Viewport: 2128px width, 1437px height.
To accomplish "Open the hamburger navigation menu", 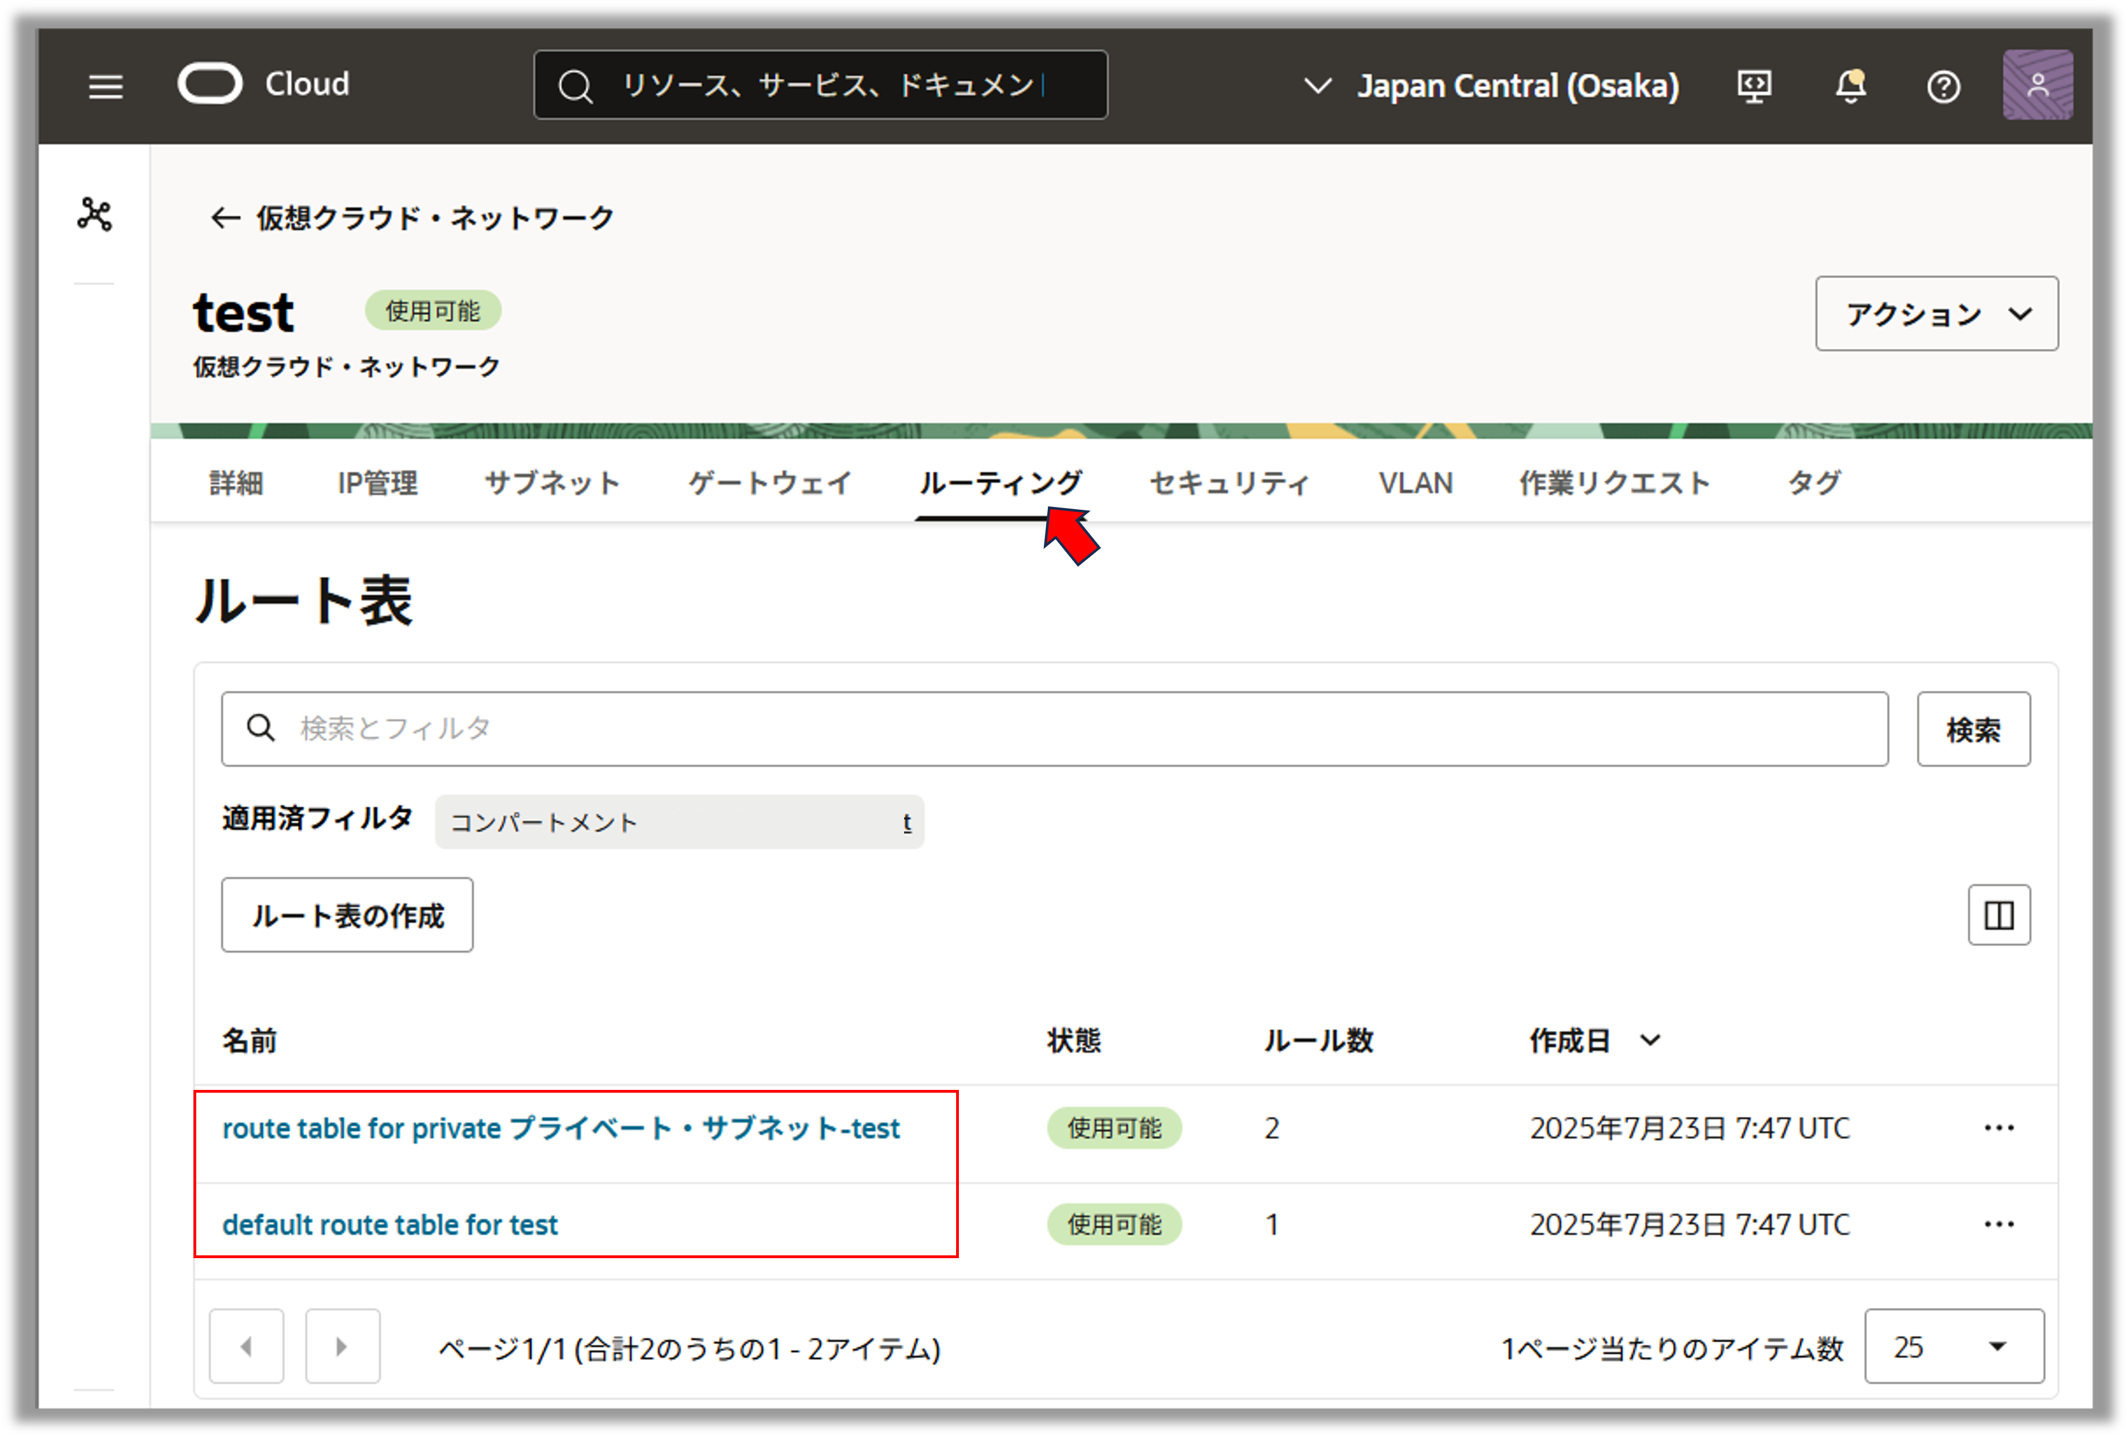I will 105,87.
